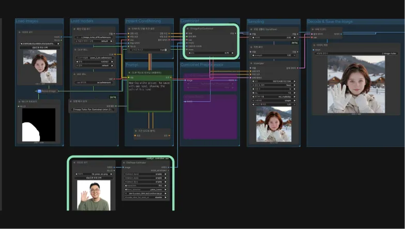Select the Sampling group title
Viewport: 405px width, 229px height.
[256, 21]
